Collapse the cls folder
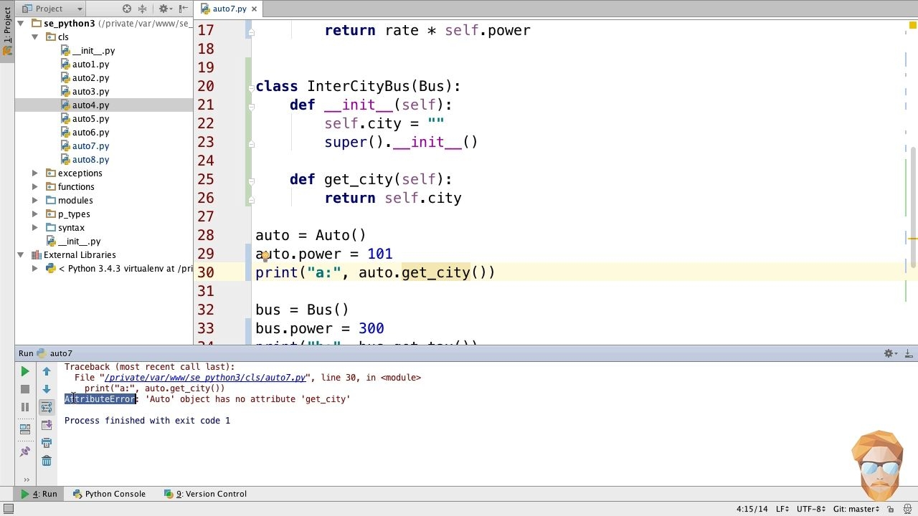 tap(34, 37)
